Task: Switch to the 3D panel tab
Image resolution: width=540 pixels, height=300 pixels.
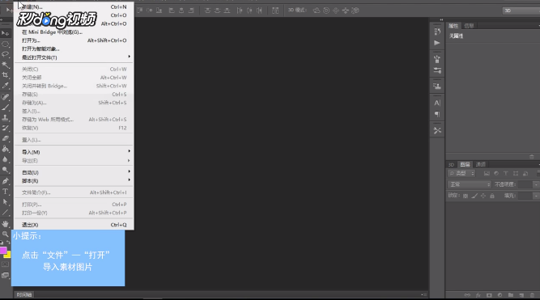Action: [x=451, y=164]
